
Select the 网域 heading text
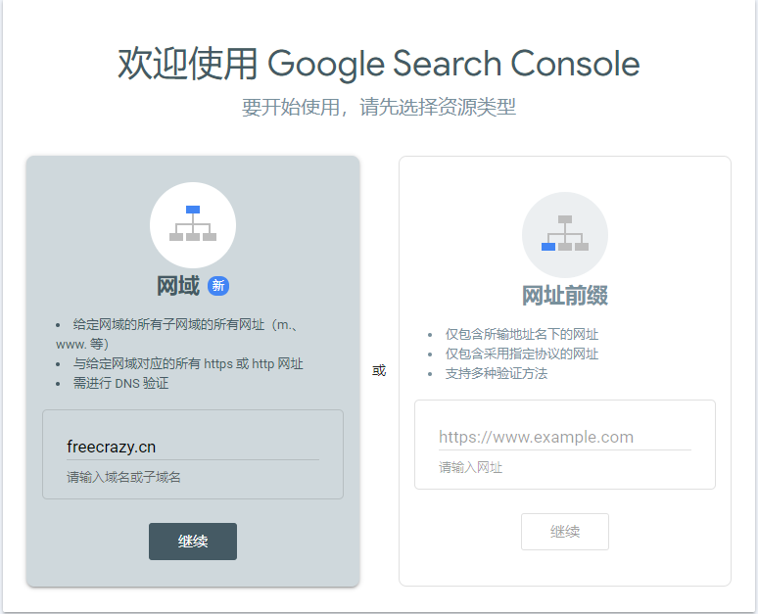(178, 286)
